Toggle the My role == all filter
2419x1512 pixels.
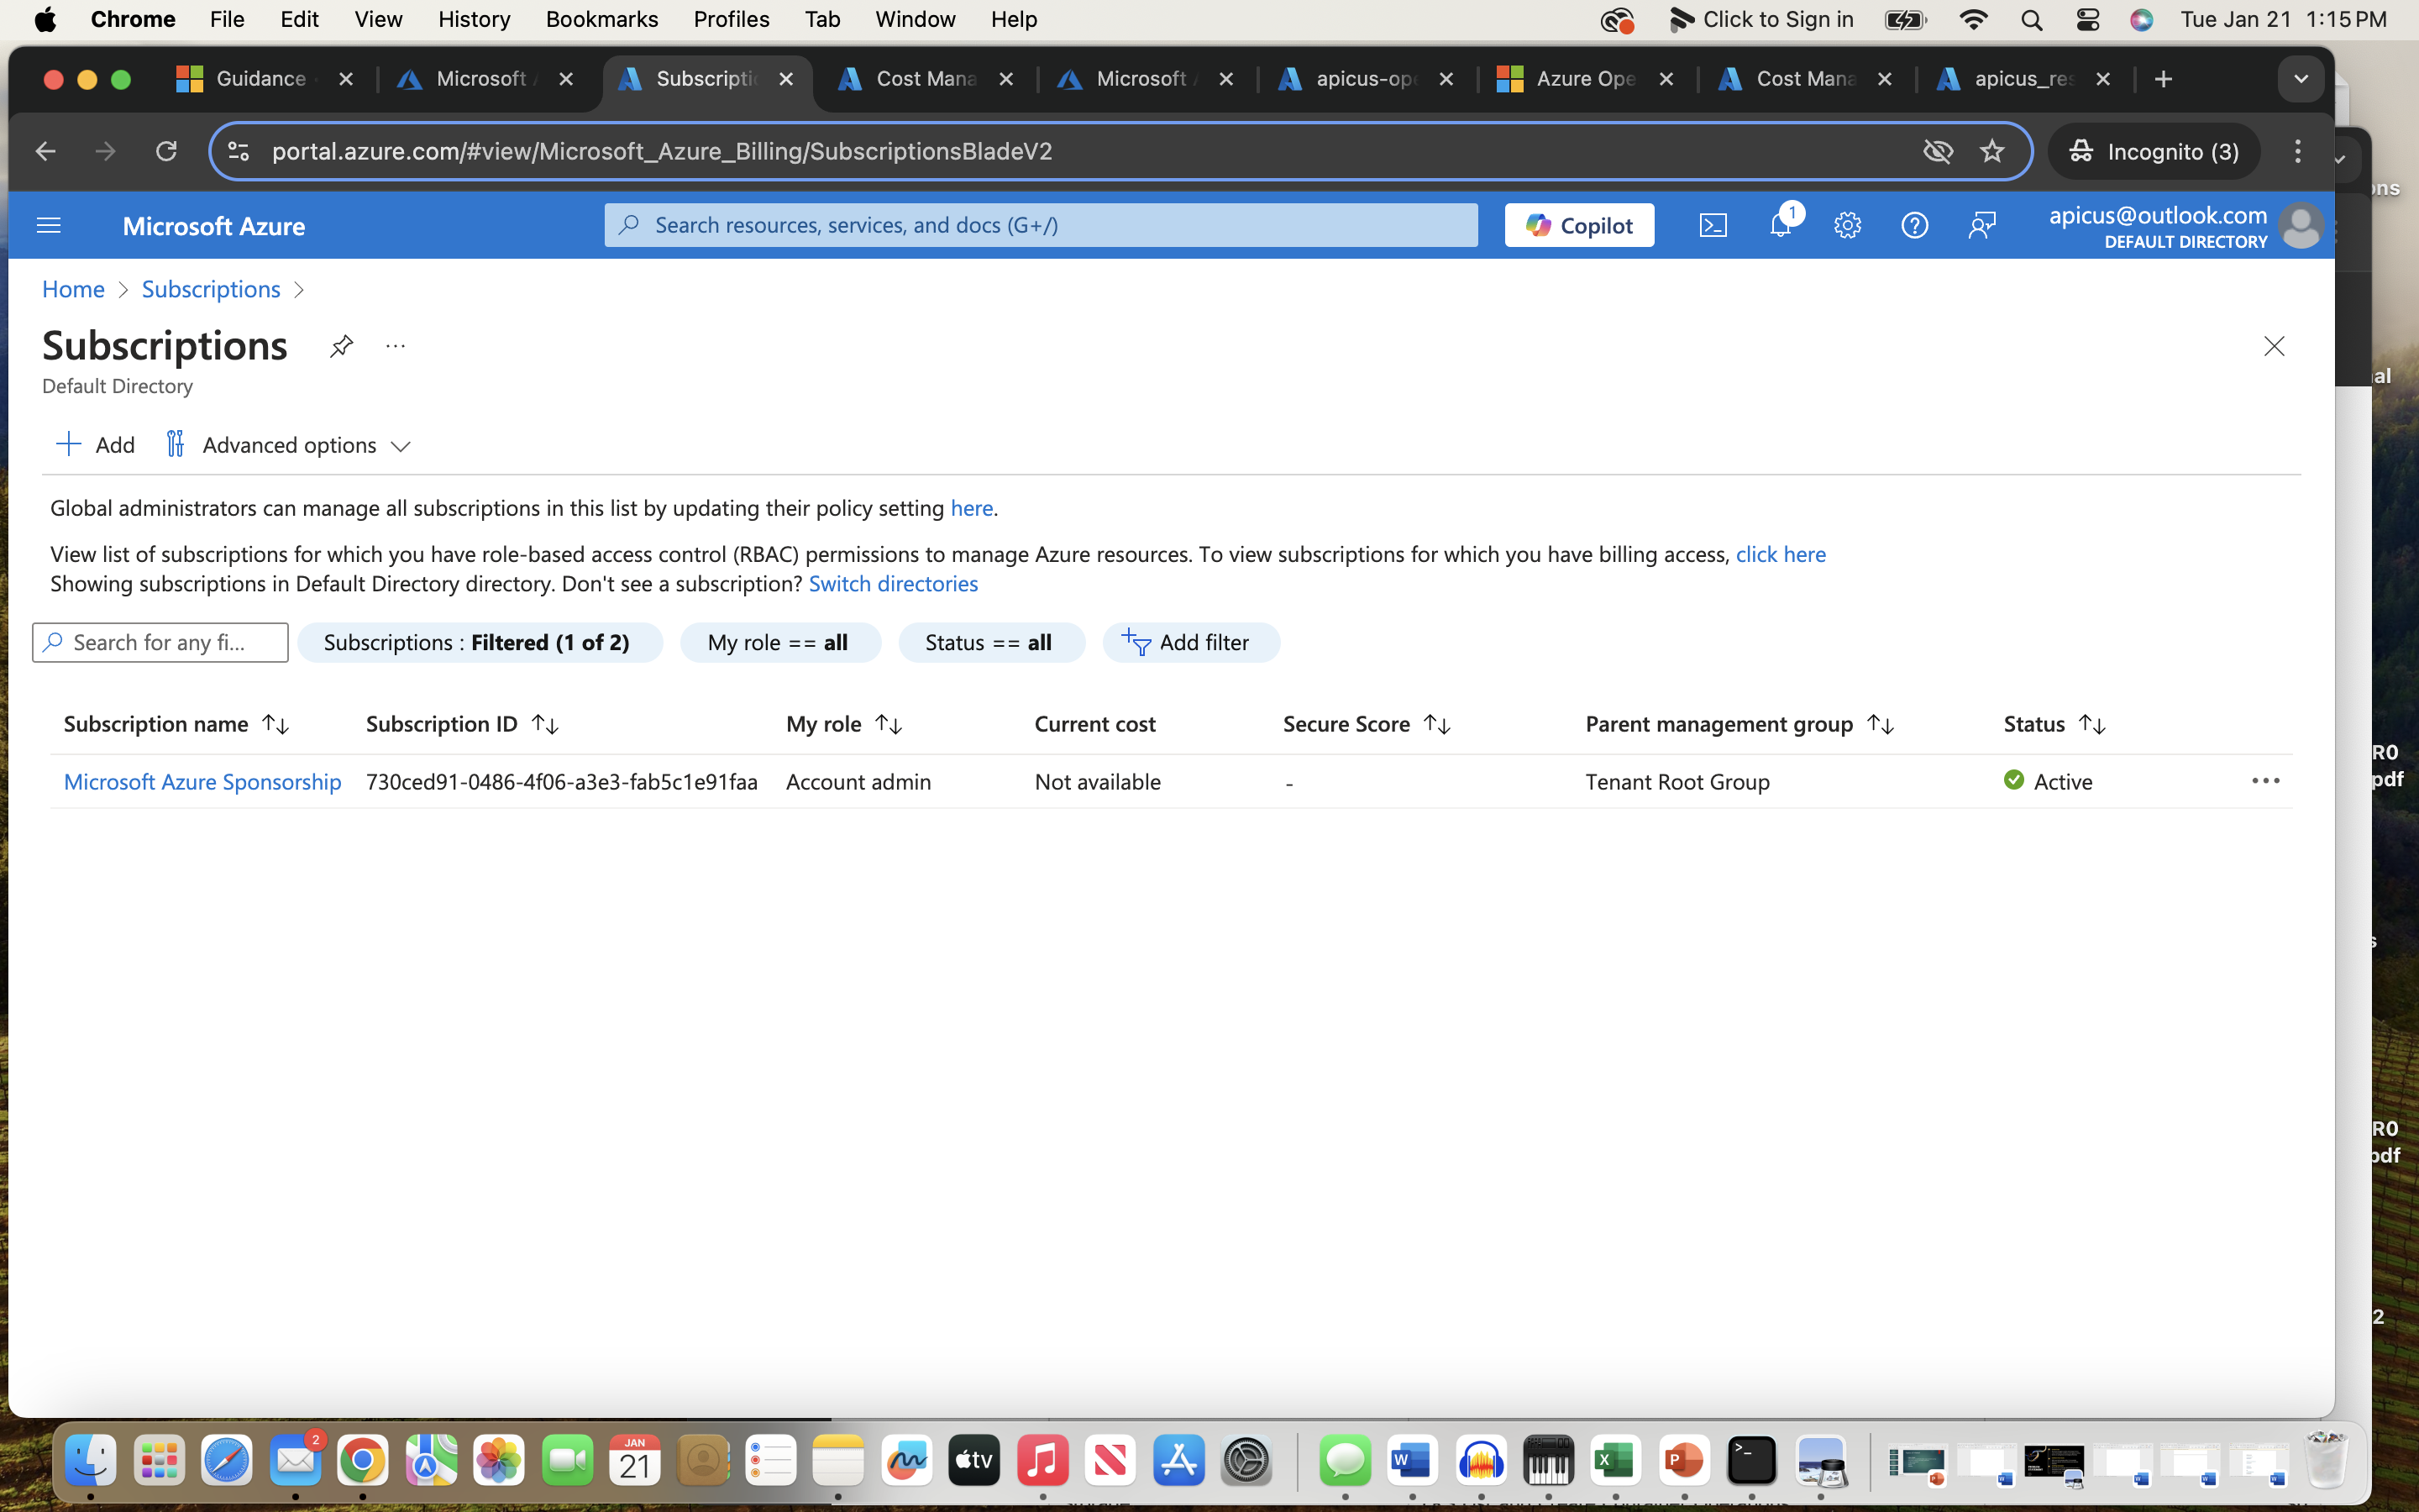coord(777,641)
